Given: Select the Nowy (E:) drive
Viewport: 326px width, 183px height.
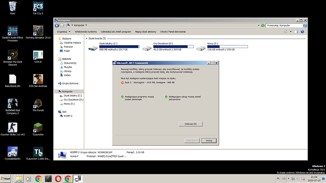Looking at the screenshot, I should 222,47.
